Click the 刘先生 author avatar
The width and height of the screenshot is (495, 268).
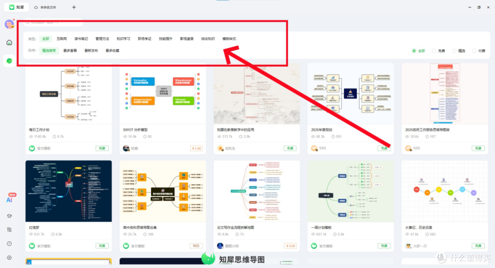pyautogui.click(x=220, y=148)
